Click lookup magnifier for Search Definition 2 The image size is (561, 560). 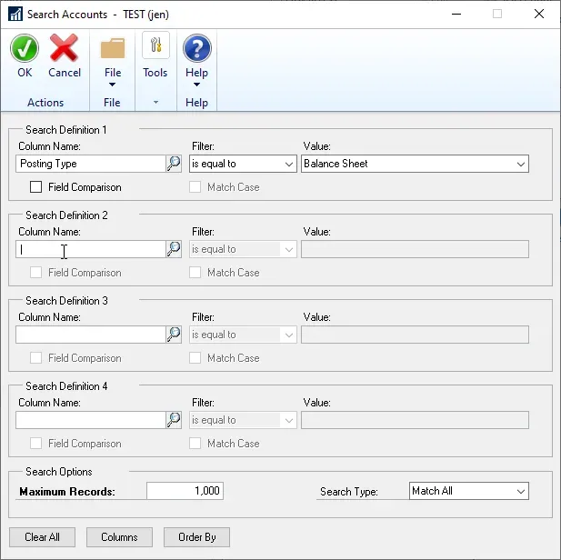[174, 249]
